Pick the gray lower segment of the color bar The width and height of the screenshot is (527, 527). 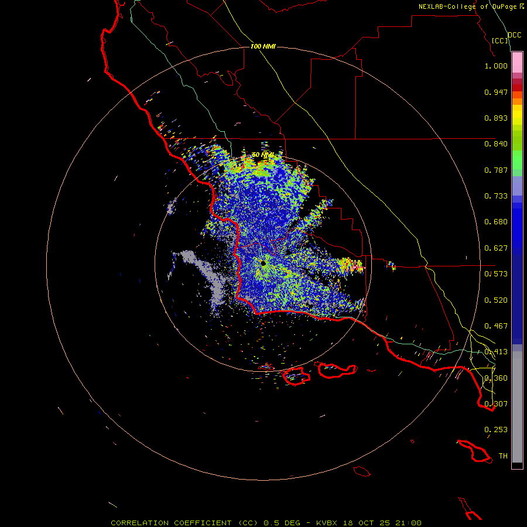[x=517, y=407]
